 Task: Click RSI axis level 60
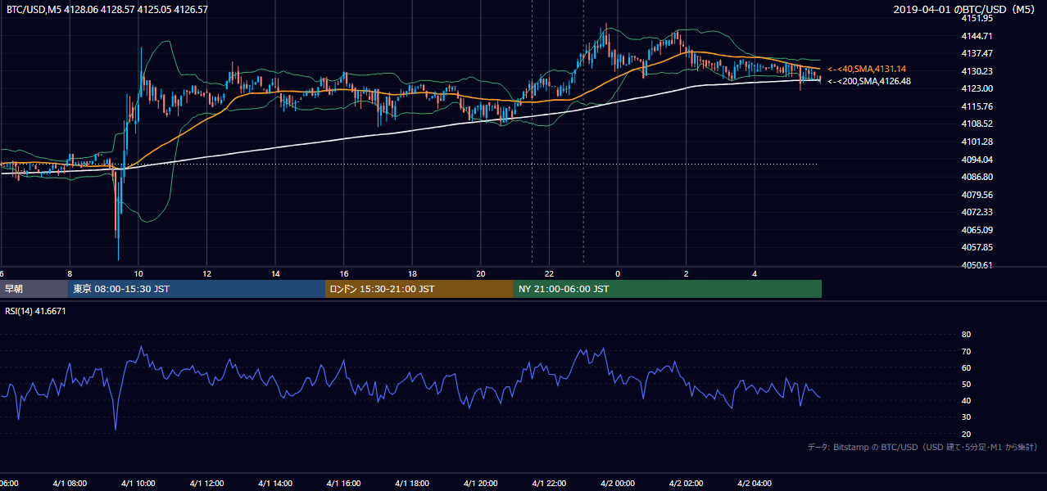[966, 367]
